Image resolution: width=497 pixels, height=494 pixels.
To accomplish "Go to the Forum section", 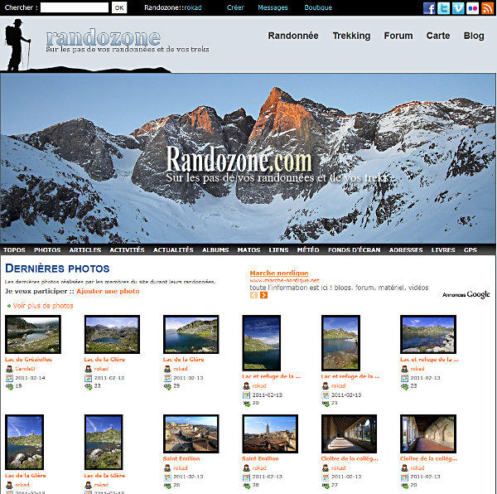I will (x=398, y=36).
